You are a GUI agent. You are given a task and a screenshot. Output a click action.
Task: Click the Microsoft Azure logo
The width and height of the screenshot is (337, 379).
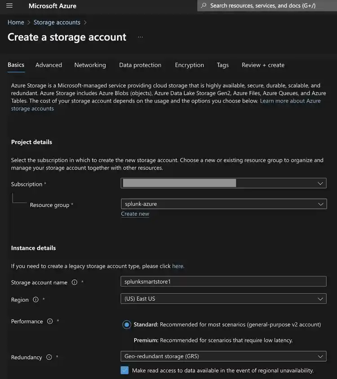(52, 5)
